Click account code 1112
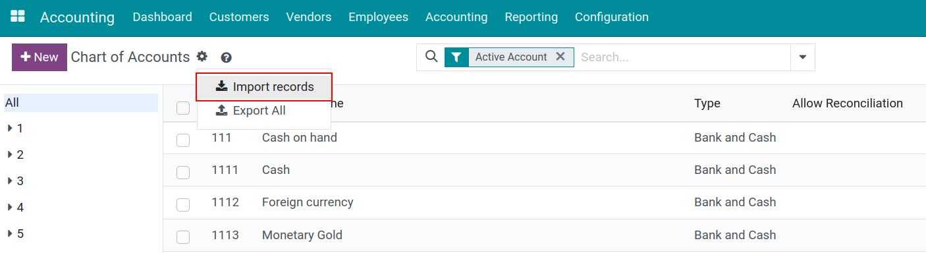 225,202
